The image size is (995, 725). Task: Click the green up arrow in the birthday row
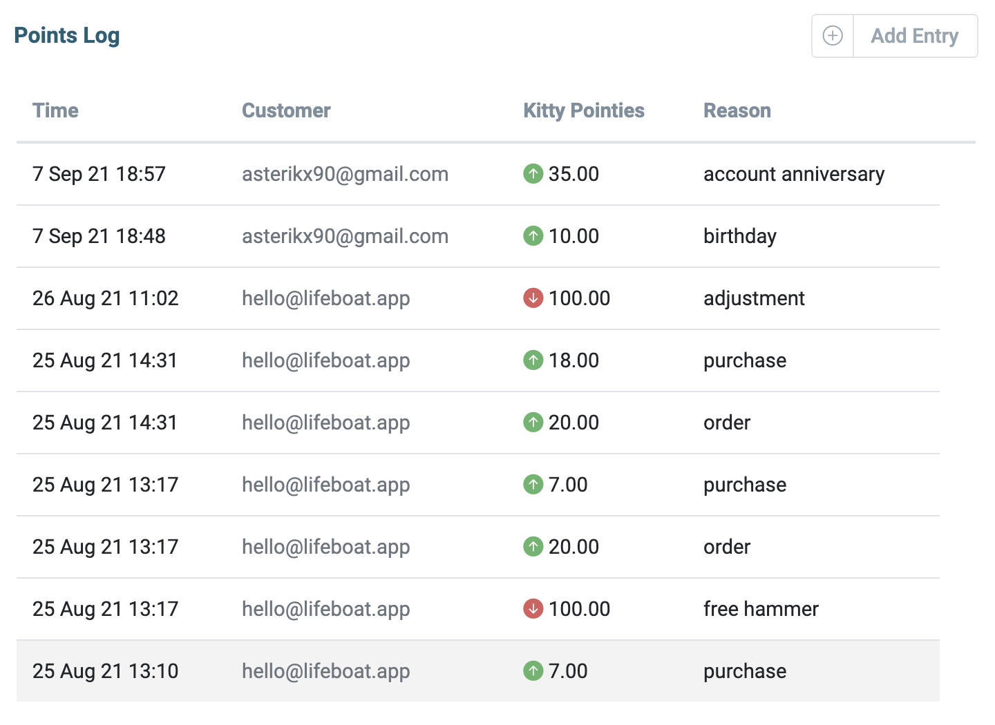click(x=533, y=236)
